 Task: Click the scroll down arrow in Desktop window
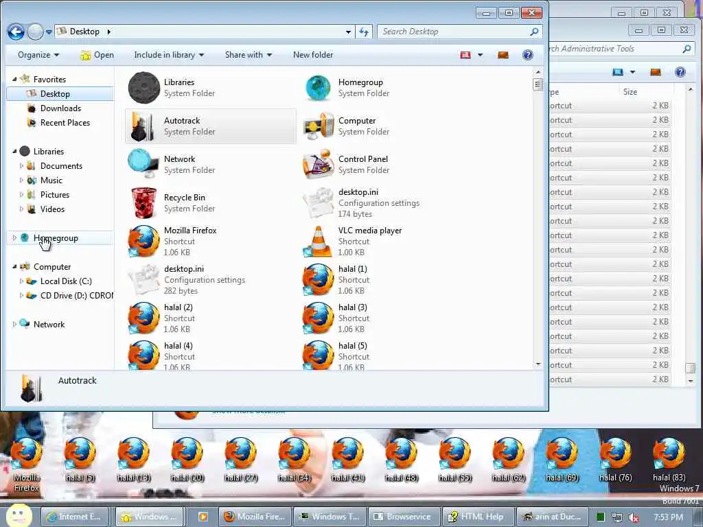click(538, 364)
